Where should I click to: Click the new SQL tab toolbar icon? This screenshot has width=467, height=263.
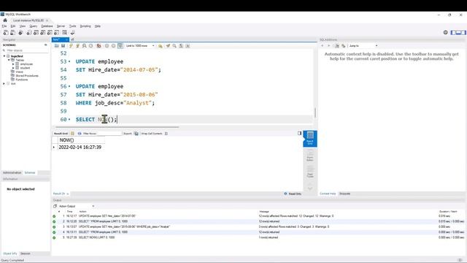[6, 32]
